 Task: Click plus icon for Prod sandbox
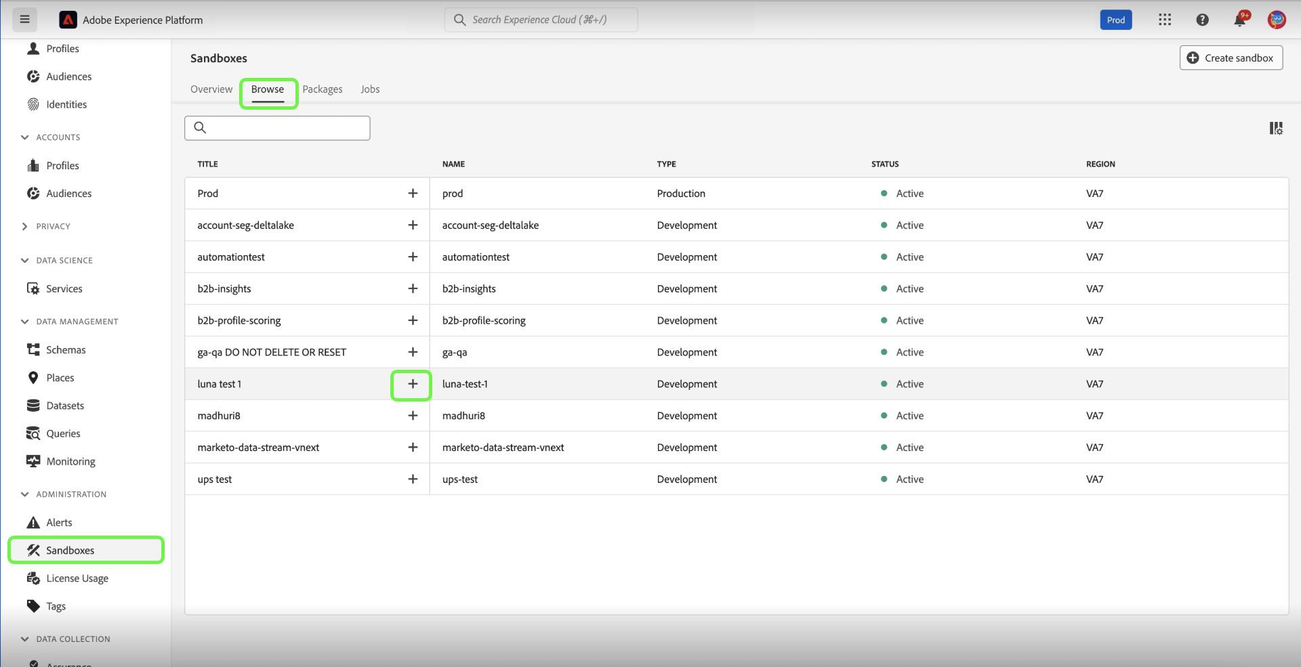[x=413, y=194]
